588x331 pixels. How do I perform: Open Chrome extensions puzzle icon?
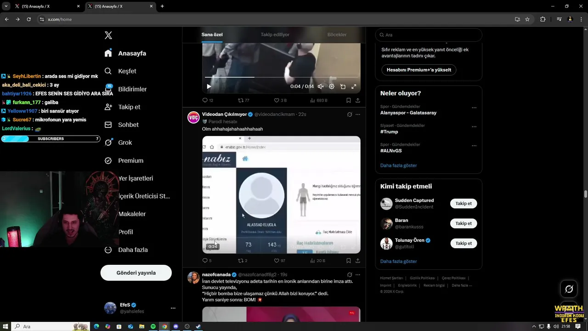point(543,19)
